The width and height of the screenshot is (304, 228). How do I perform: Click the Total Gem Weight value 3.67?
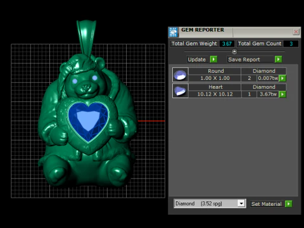click(x=227, y=44)
